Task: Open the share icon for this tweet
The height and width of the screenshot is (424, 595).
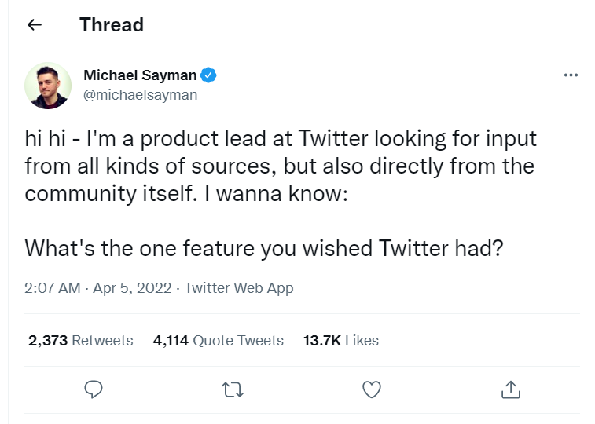Action: pyautogui.click(x=510, y=389)
